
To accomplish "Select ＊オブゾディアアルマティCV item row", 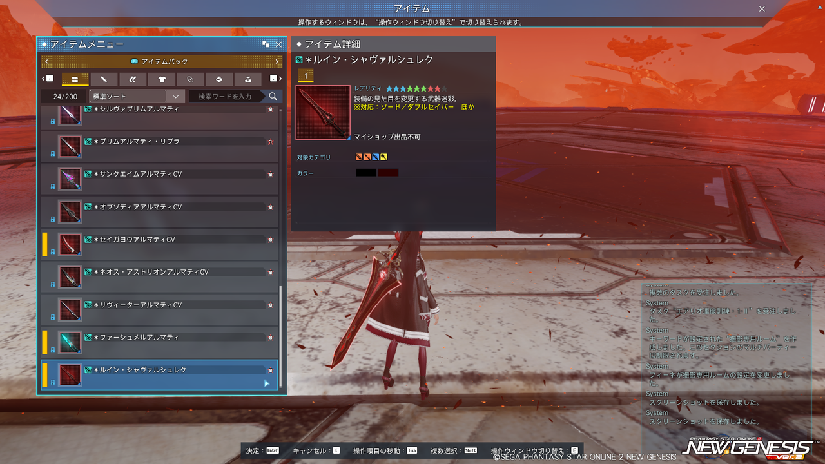I will click(160, 211).
